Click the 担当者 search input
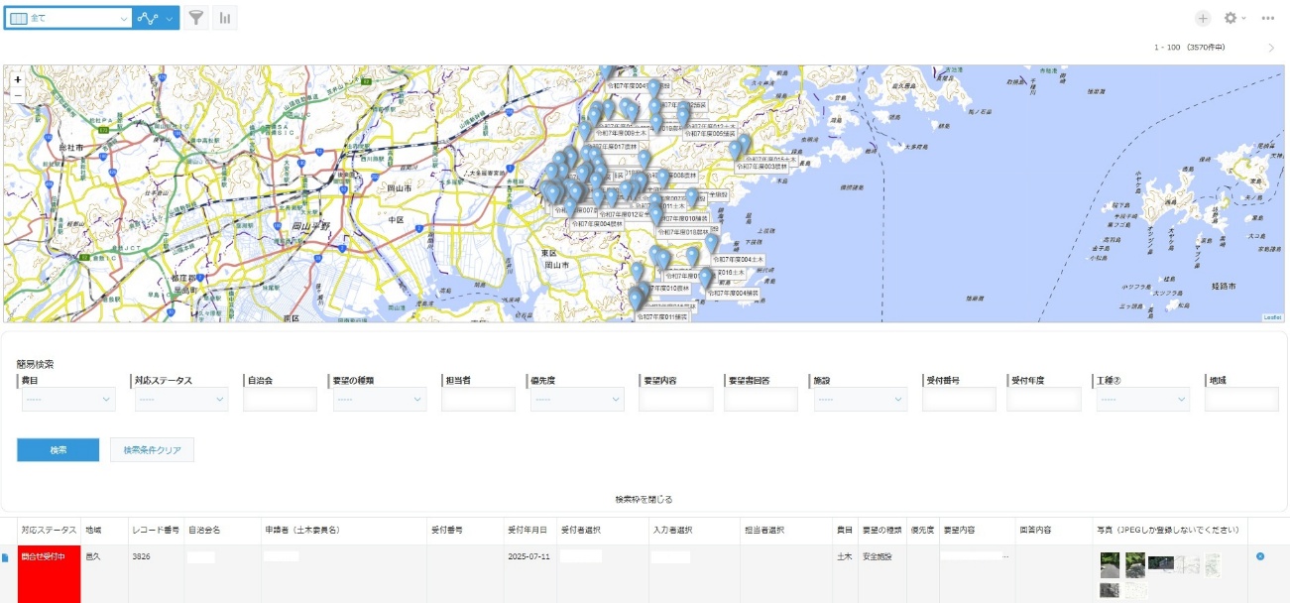The image size is (1290, 603). pos(479,399)
